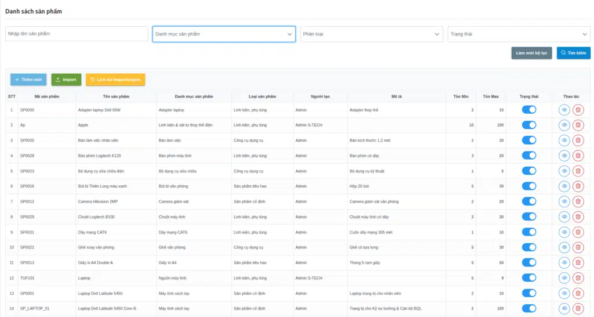The width and height of the screenshot is (594, 317).
Task: Click the Tìm kiếm search button
Action: point(574,53)
